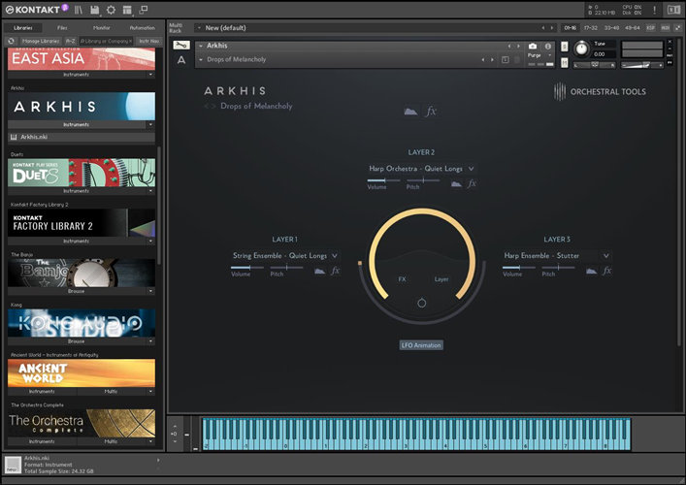Click the refresh libraries icon

(10, 42)
